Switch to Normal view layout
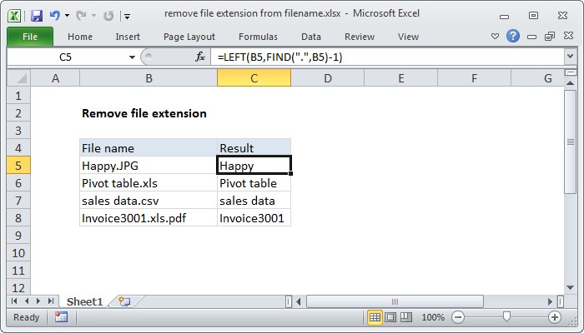The width and height of the screenshot is (584, 333). 375,317
